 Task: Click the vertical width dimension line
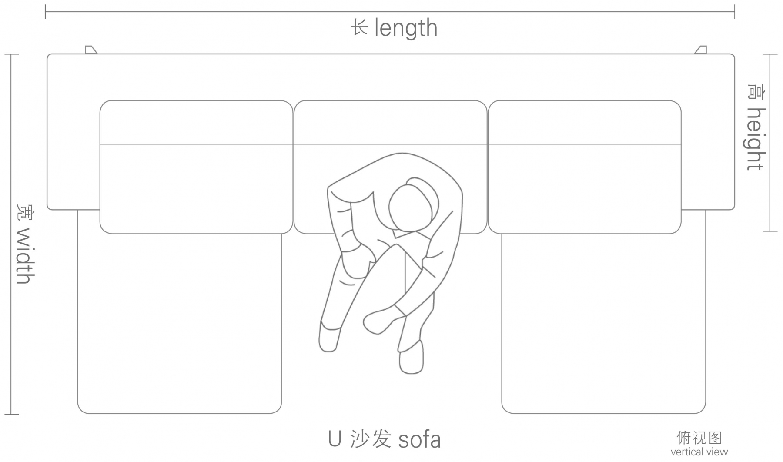point(11,234)
